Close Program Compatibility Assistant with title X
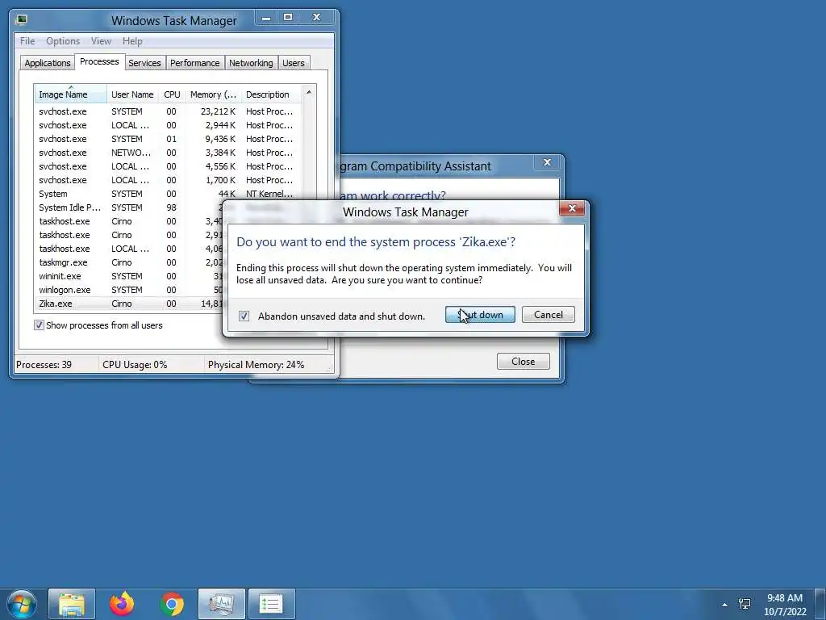Image resolution: width=826 pixels, height=620 pixels. coord(547,162)
